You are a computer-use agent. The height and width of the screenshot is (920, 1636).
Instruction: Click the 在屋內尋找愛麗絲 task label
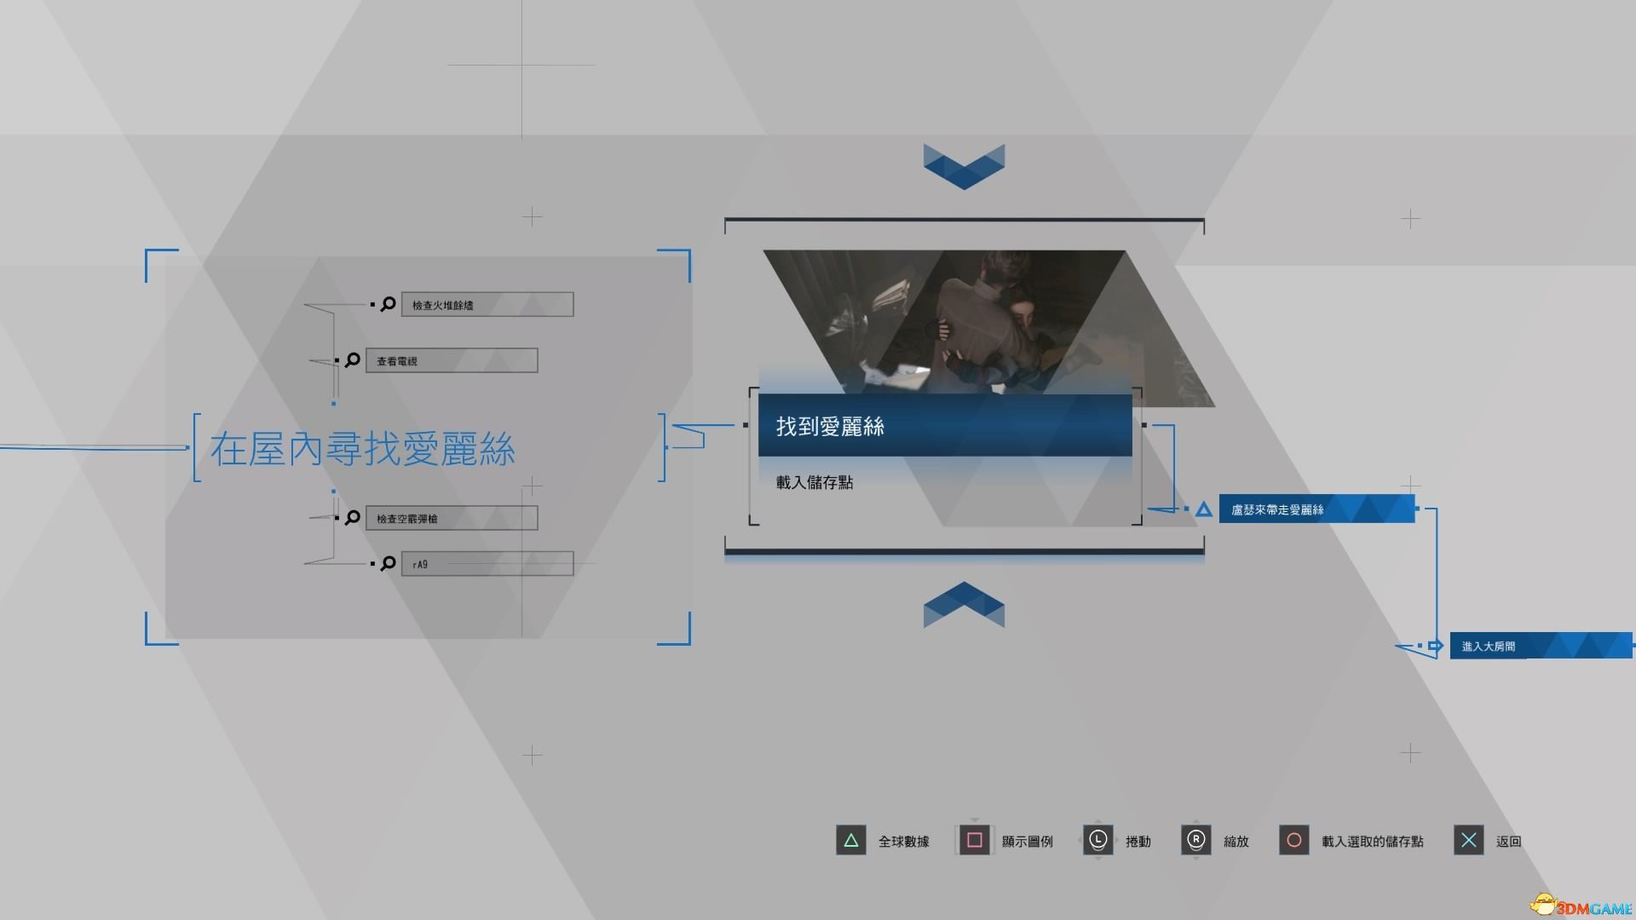[x=360, y=446]
